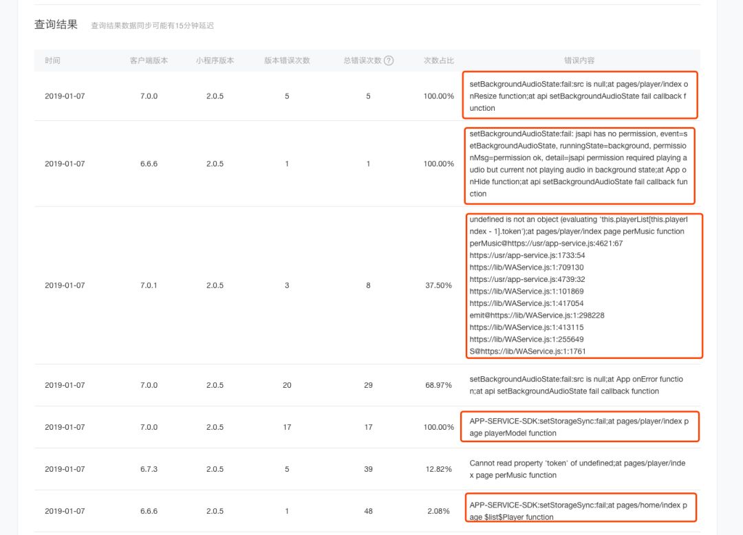Select client version 6.7.3 cell
The height and width of the screenshot is (535, 743).
[x=149, y=469]
